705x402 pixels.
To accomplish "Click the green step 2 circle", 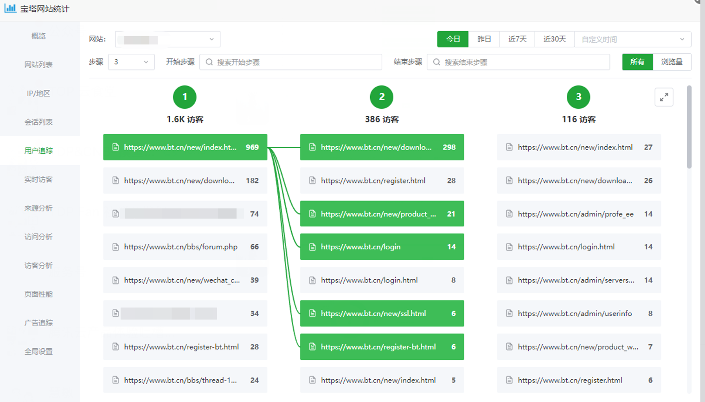I will (382, 97).
